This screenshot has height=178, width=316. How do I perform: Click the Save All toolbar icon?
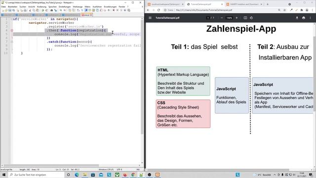(x=13, y=10)
